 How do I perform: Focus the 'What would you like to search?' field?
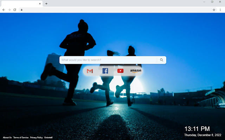point(108,60)
